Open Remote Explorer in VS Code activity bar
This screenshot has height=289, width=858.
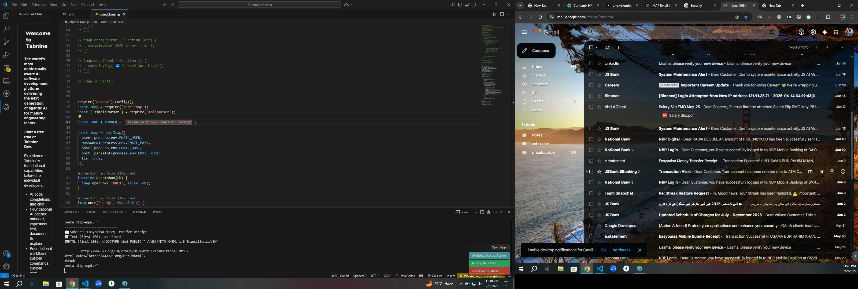coord(6,81)
